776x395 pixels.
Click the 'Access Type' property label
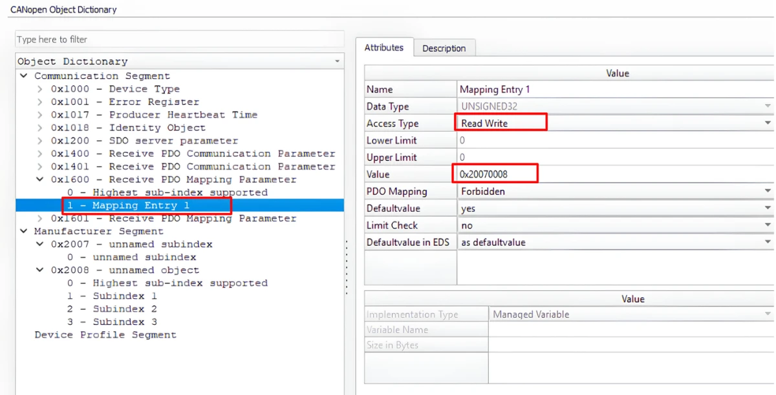[x=393, y=123]
